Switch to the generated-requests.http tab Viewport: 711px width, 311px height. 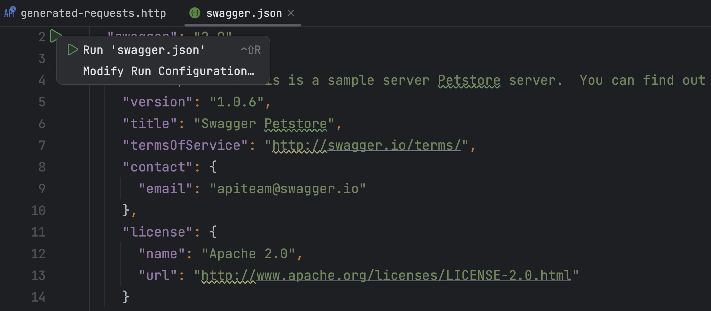click(x=93, y=13)
